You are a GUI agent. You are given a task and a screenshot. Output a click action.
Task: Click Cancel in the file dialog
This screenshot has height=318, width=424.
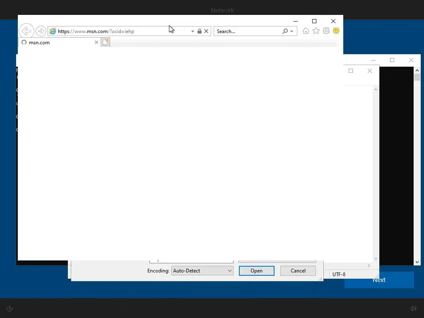[x=298, y=271]
